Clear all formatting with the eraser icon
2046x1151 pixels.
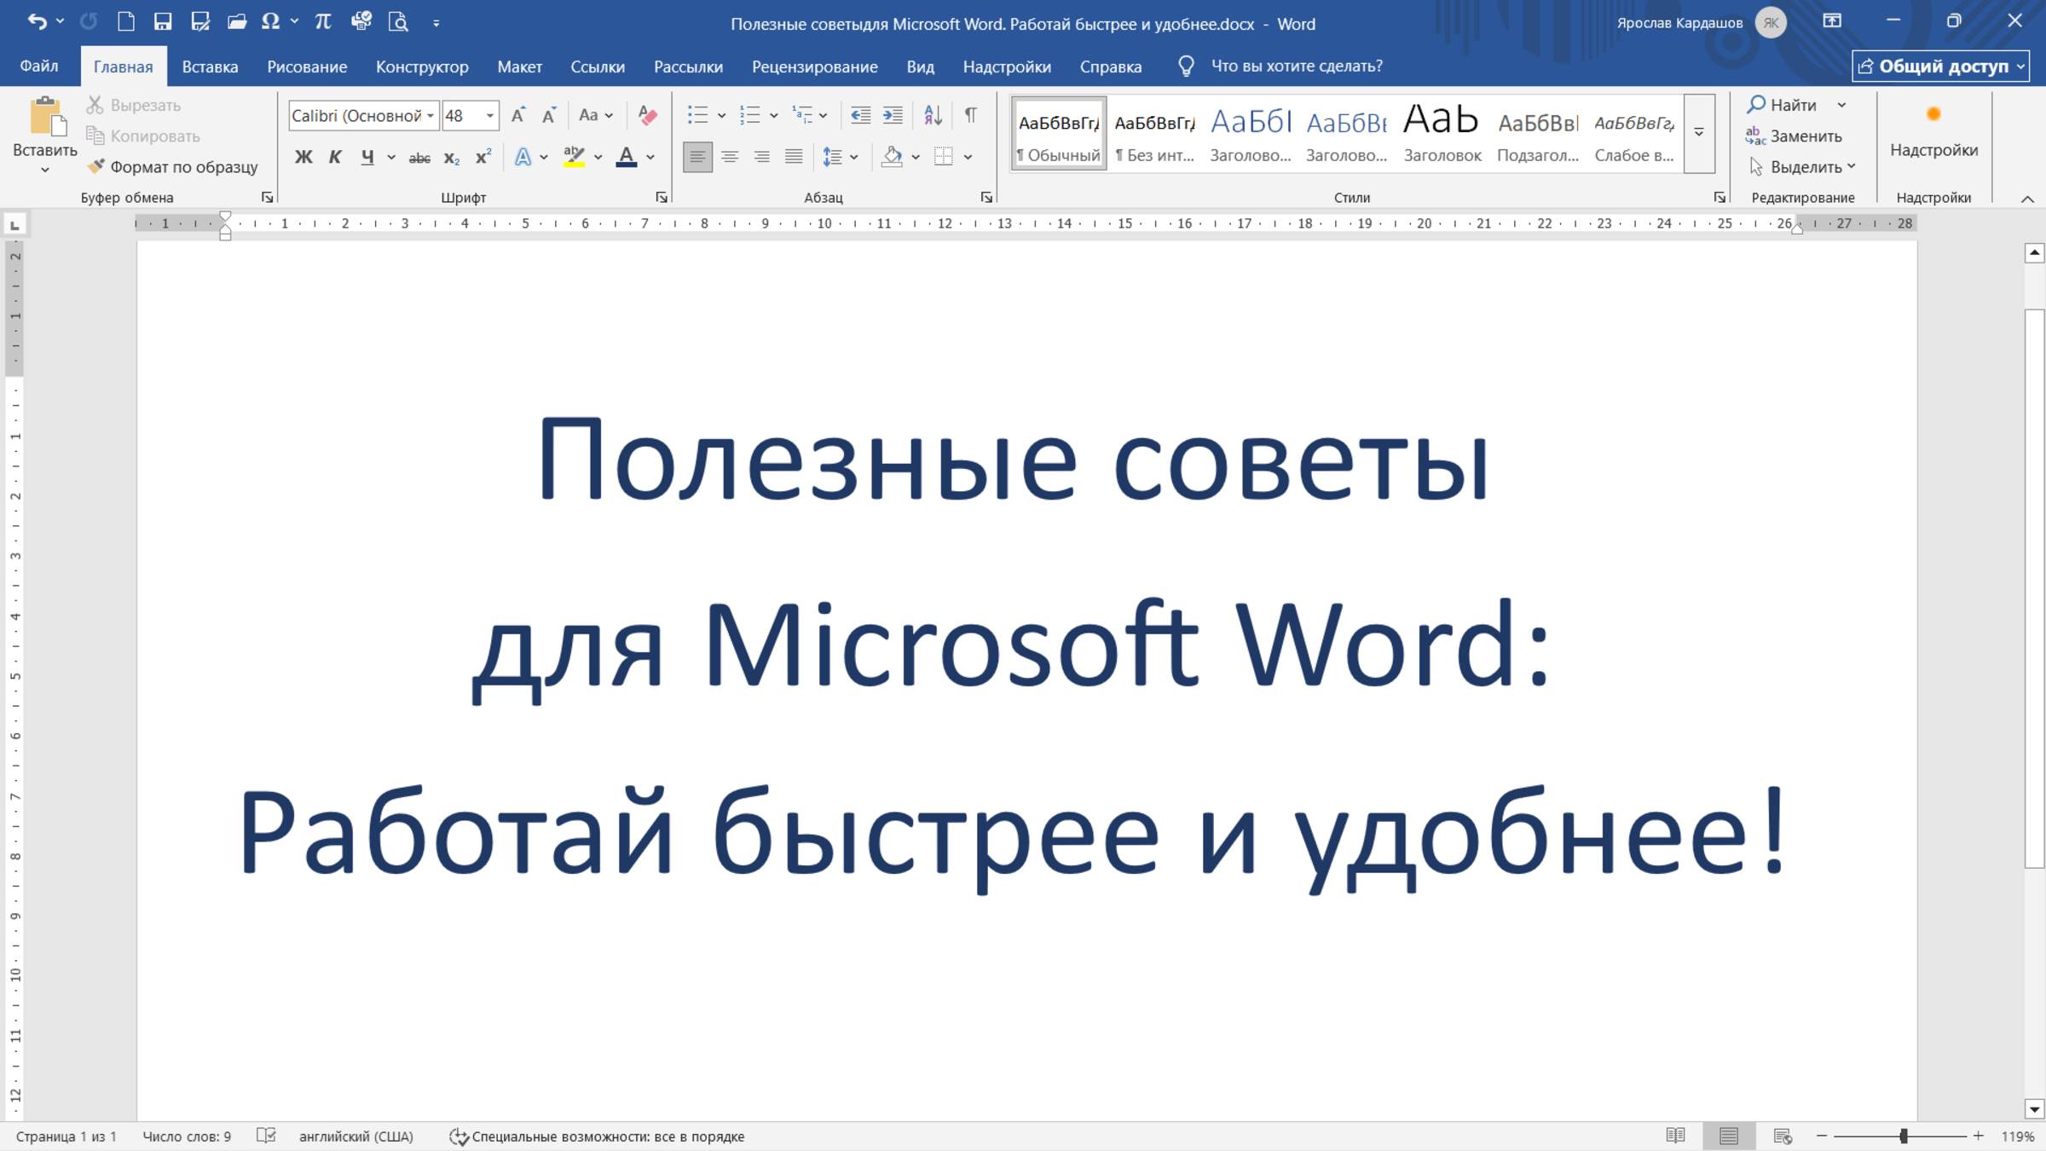(647, 114)
